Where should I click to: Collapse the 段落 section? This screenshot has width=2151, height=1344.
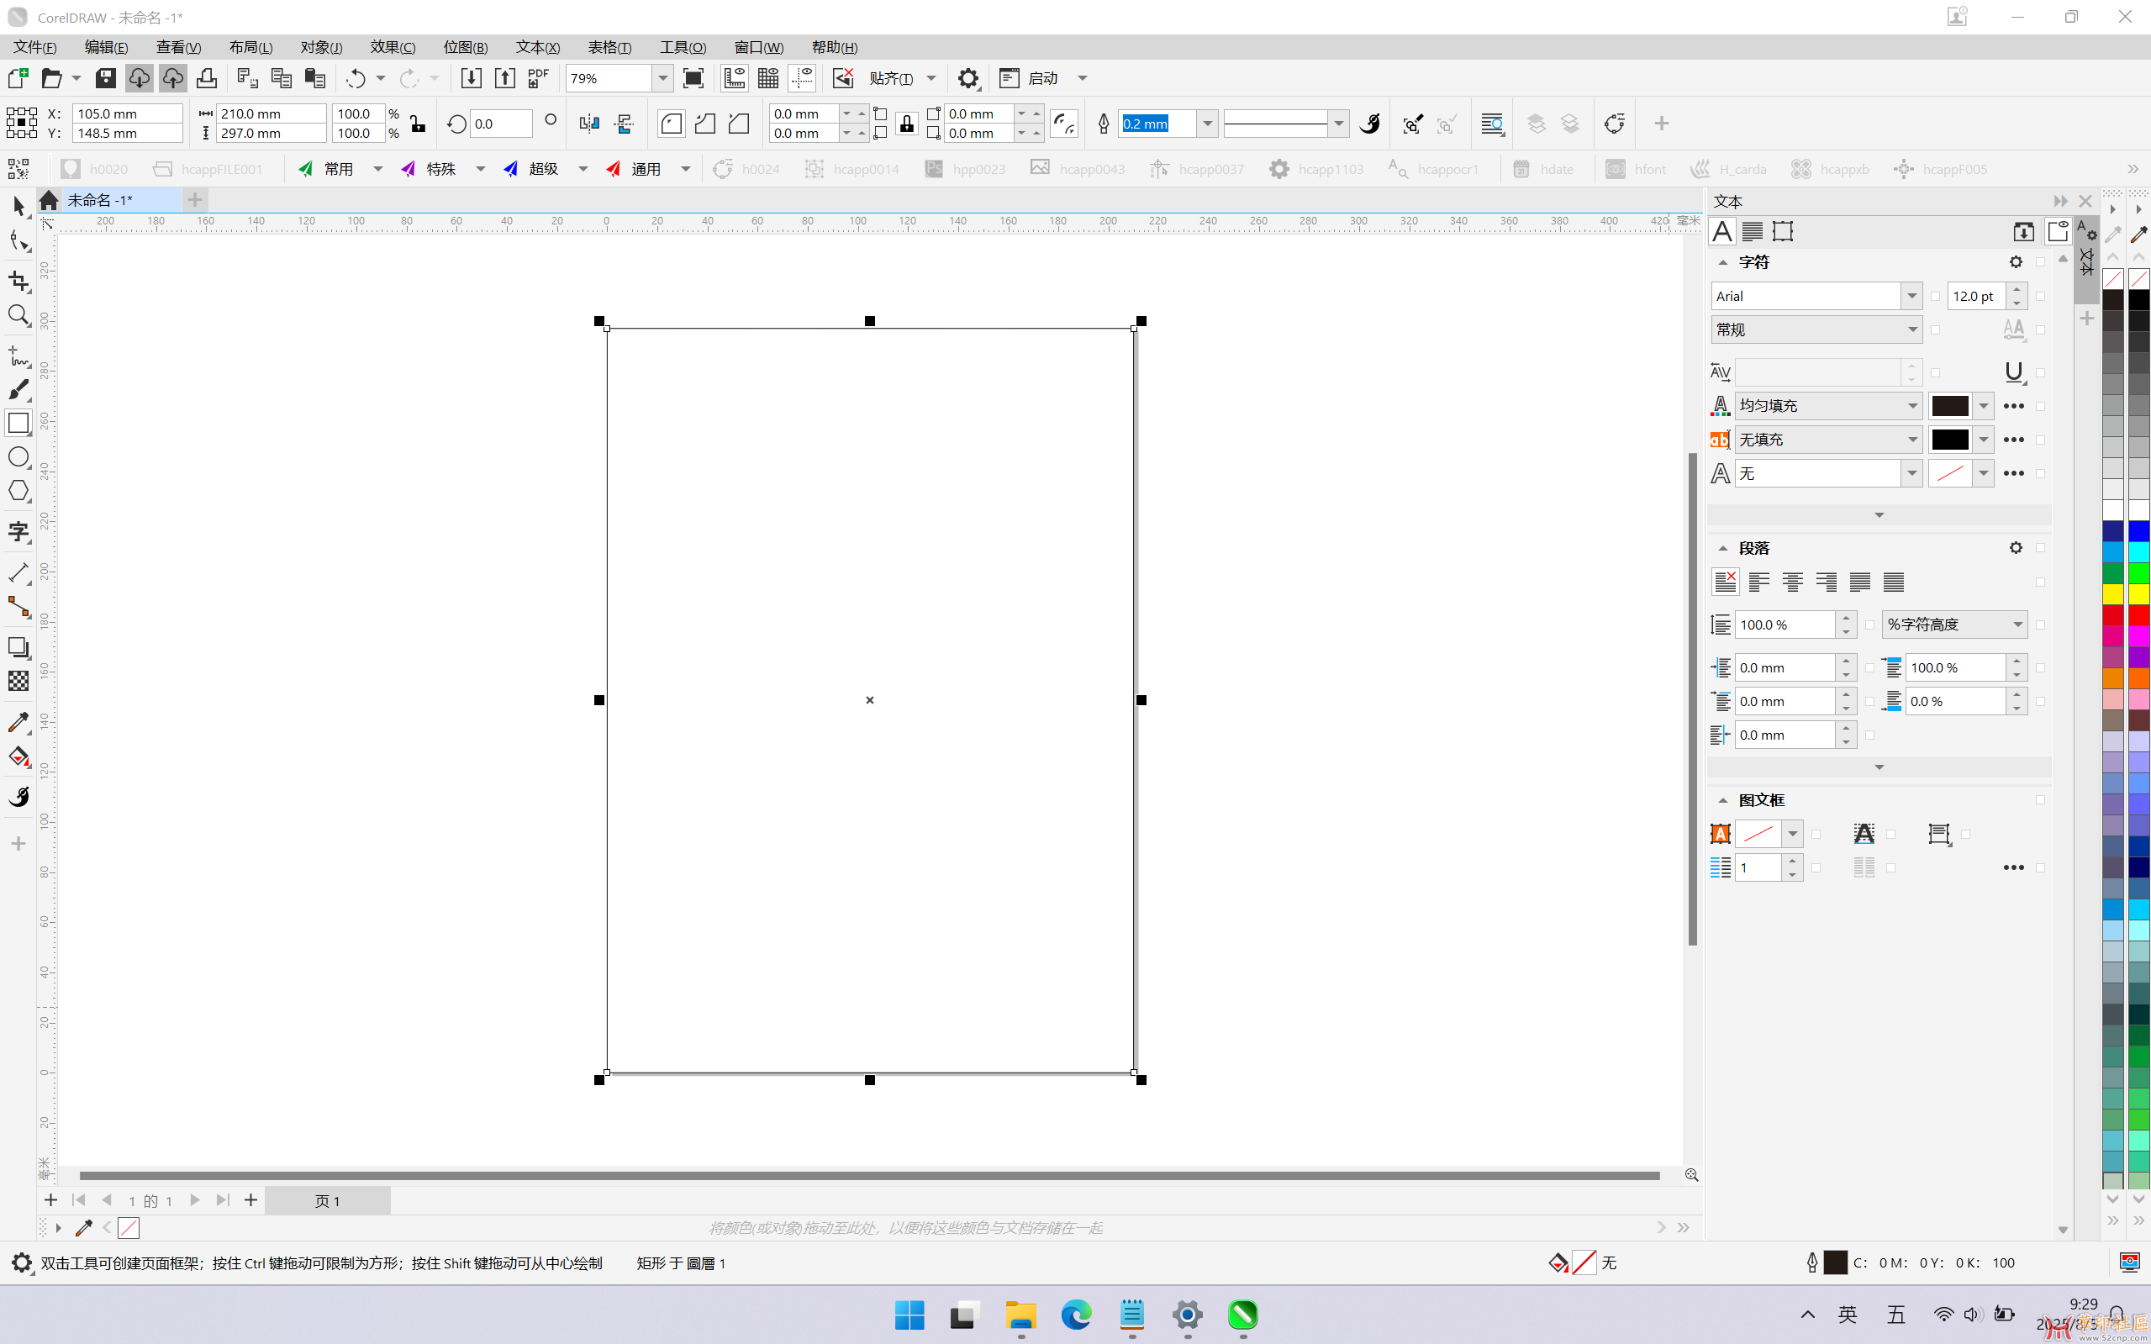1722,549
